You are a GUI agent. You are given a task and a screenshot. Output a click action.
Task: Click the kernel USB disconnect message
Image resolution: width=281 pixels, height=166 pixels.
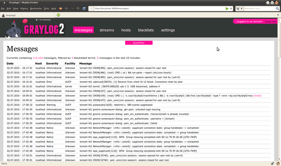pyautogui.click(x=119, y=86)
